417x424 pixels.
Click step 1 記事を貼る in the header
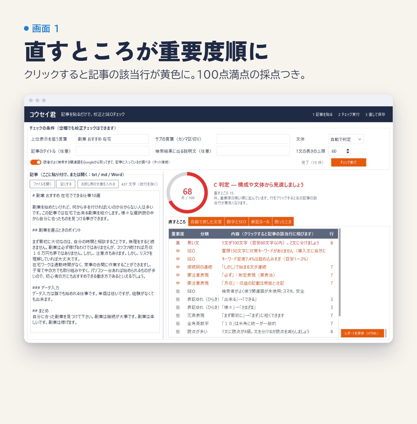pos(322,115)
